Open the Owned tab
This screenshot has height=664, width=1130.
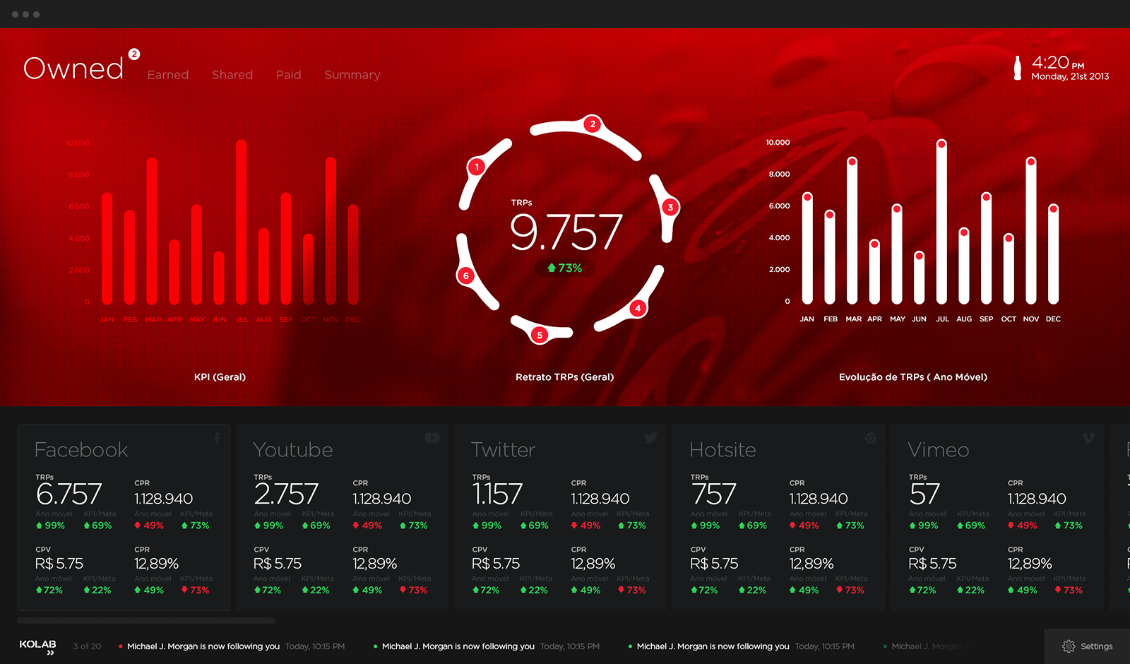[73, 69]
